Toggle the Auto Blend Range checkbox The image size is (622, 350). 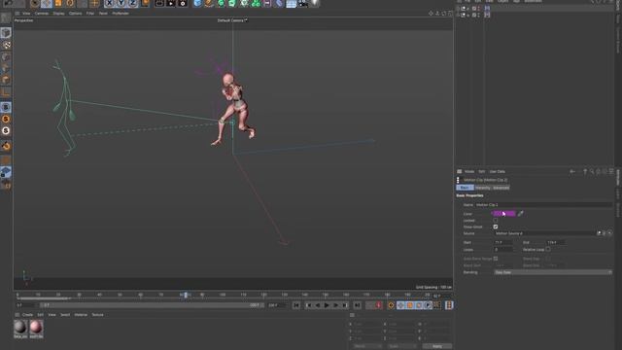coord(496,259)
